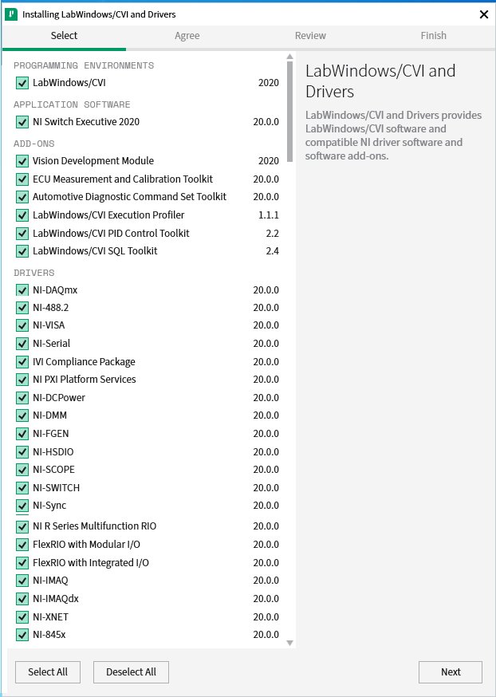Click the PID Control Toolkit version 2.2
Image resolution: width=496 pixels, height=697 pixels.
(273, 234)
